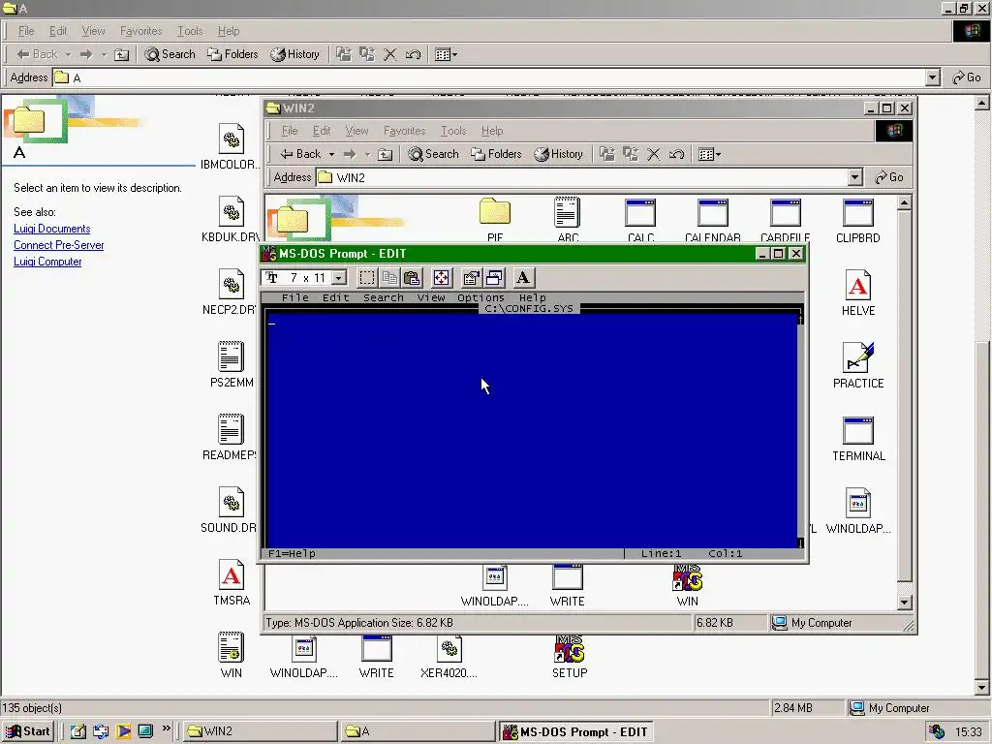Open Luigi Computer link

[x=47, y=262]
